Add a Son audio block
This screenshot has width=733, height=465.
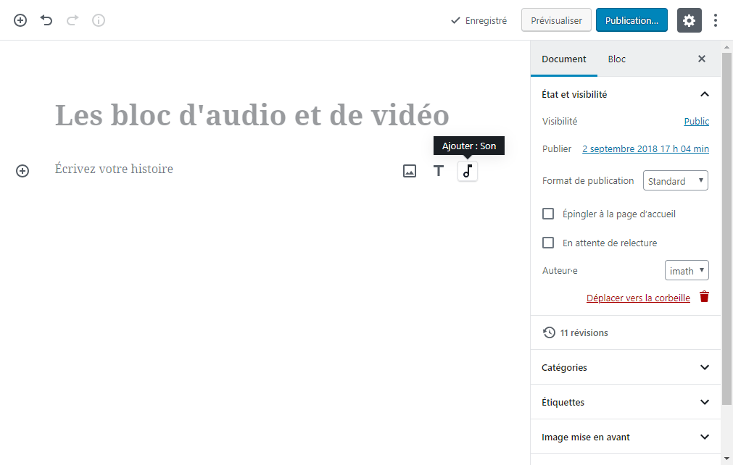point(468,171)
